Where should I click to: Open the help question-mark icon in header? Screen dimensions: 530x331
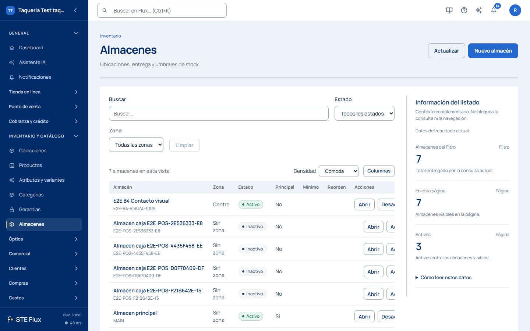tap(464, 10)
